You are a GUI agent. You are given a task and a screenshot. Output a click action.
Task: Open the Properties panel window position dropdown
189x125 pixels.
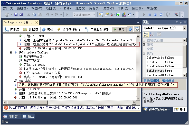pyautogui.click(x=177, y=22)
